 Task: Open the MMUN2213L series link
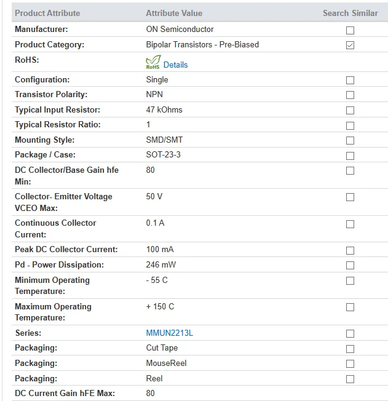pyautogui.click(x=170, y=333)
